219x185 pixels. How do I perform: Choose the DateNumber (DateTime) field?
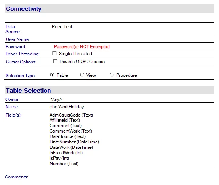click(74, 142)
